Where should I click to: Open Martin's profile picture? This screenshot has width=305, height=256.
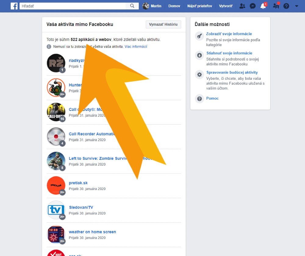146,6
